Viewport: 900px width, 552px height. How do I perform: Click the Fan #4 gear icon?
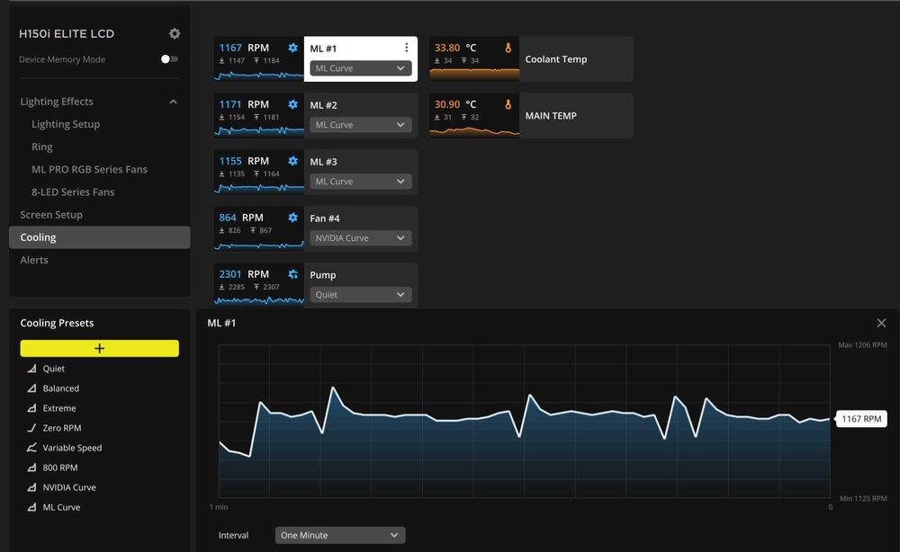click(x=292, y=218)
